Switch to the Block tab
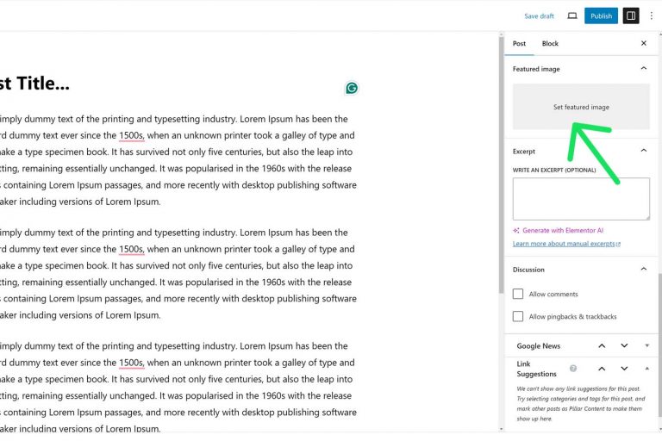662x441 pixels. pyautogui.click(x=550, y=43)
